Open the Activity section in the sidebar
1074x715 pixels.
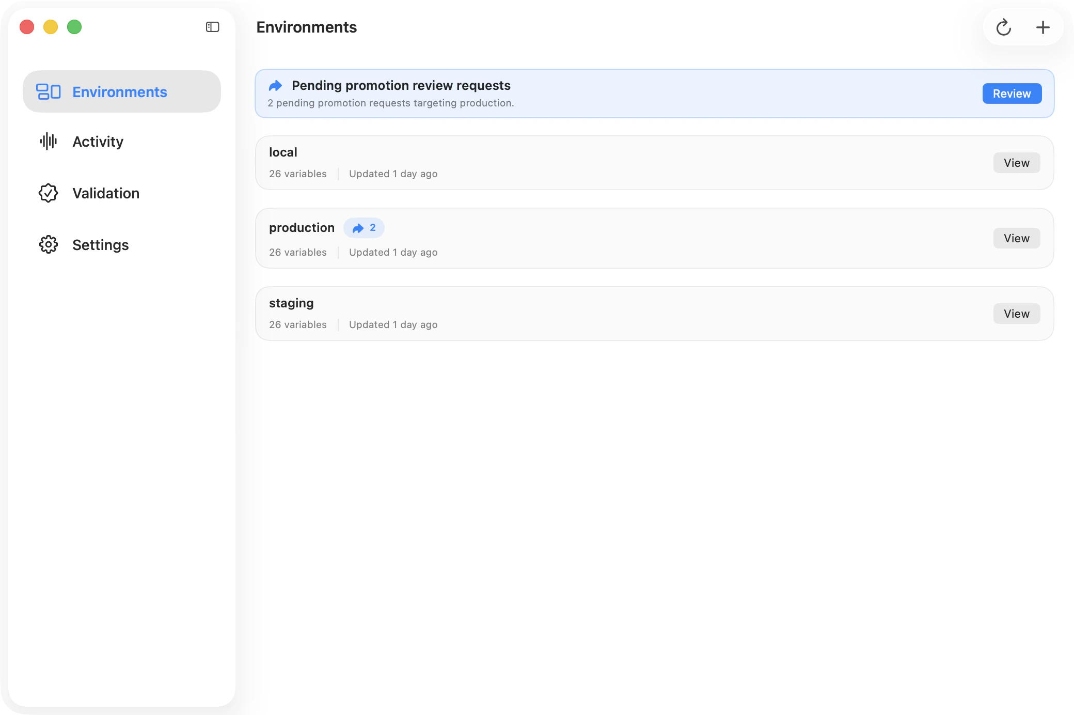click(x=98, y=141)
